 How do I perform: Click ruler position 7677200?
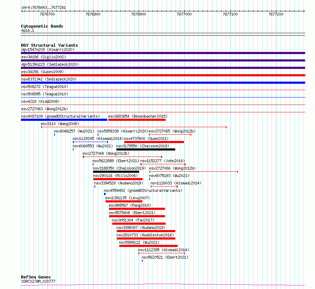pos(276,14)
